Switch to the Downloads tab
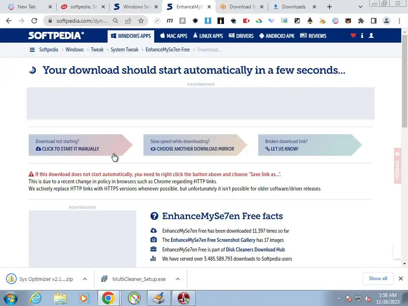 (x=294, y=7)
